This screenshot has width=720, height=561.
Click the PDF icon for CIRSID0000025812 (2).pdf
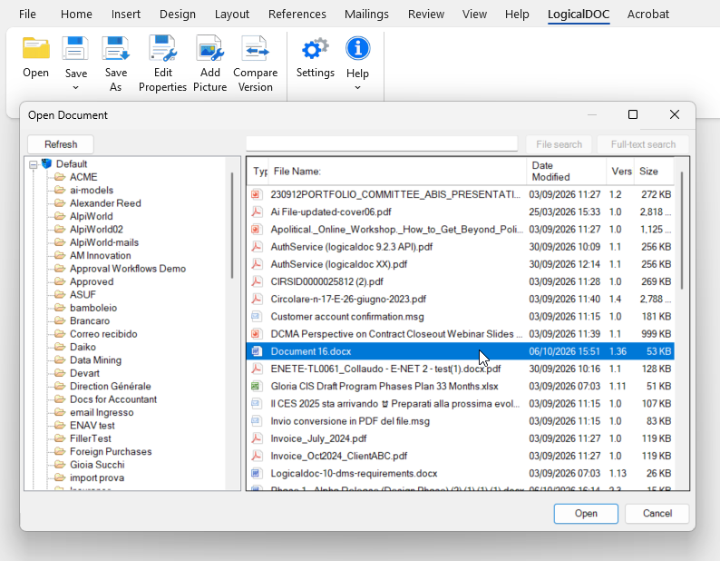click(257, 281)
